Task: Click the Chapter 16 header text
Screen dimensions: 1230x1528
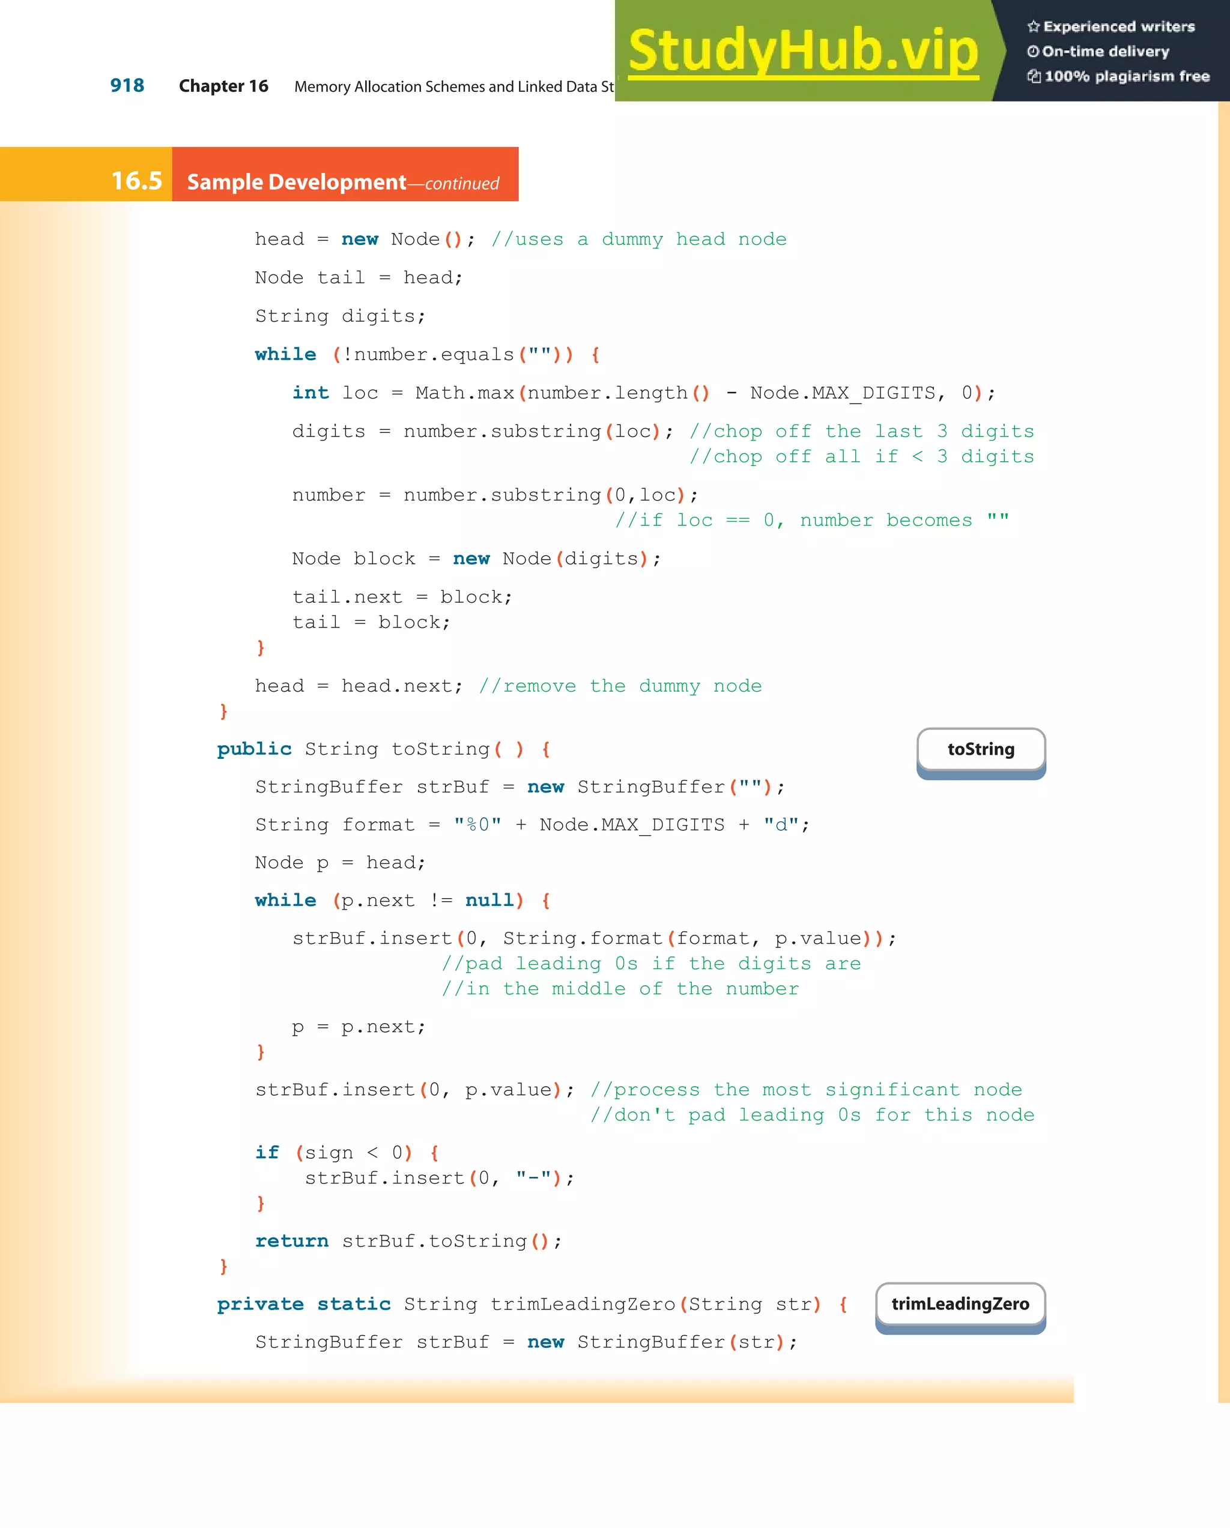Action: coord(223,86)
